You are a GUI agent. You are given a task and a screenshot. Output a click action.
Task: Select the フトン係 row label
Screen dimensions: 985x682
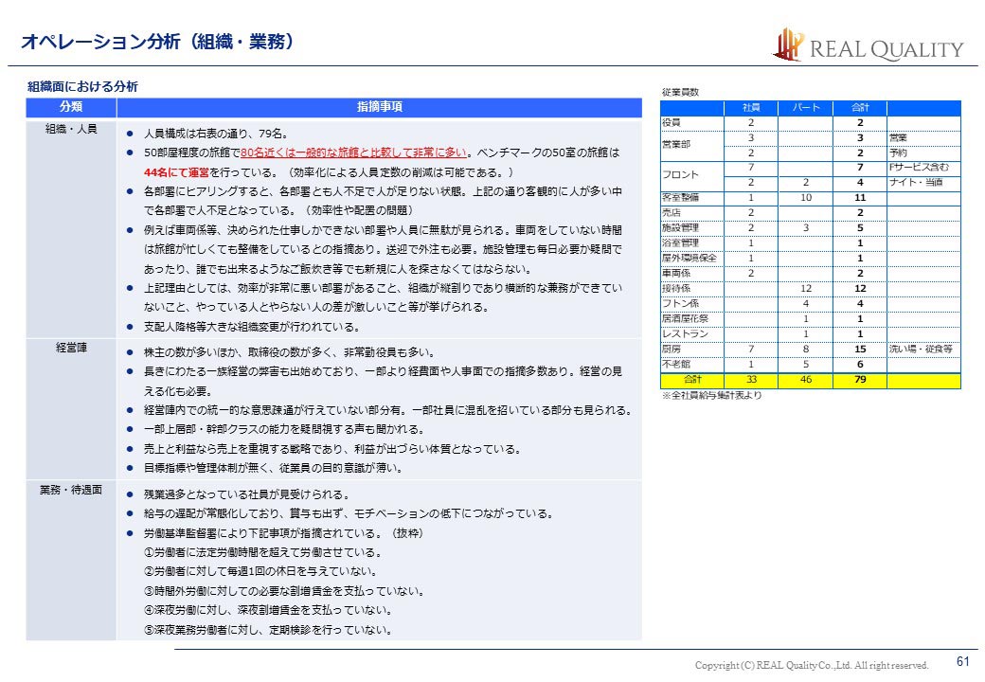click(x=680, y=303)
